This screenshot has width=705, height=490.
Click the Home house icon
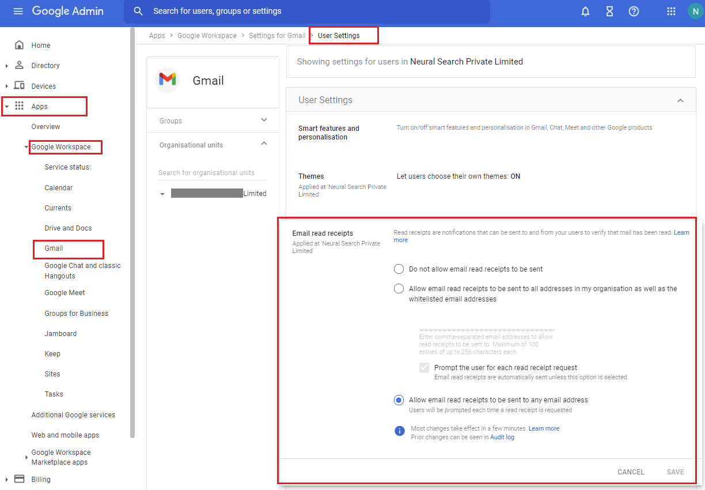19,45
